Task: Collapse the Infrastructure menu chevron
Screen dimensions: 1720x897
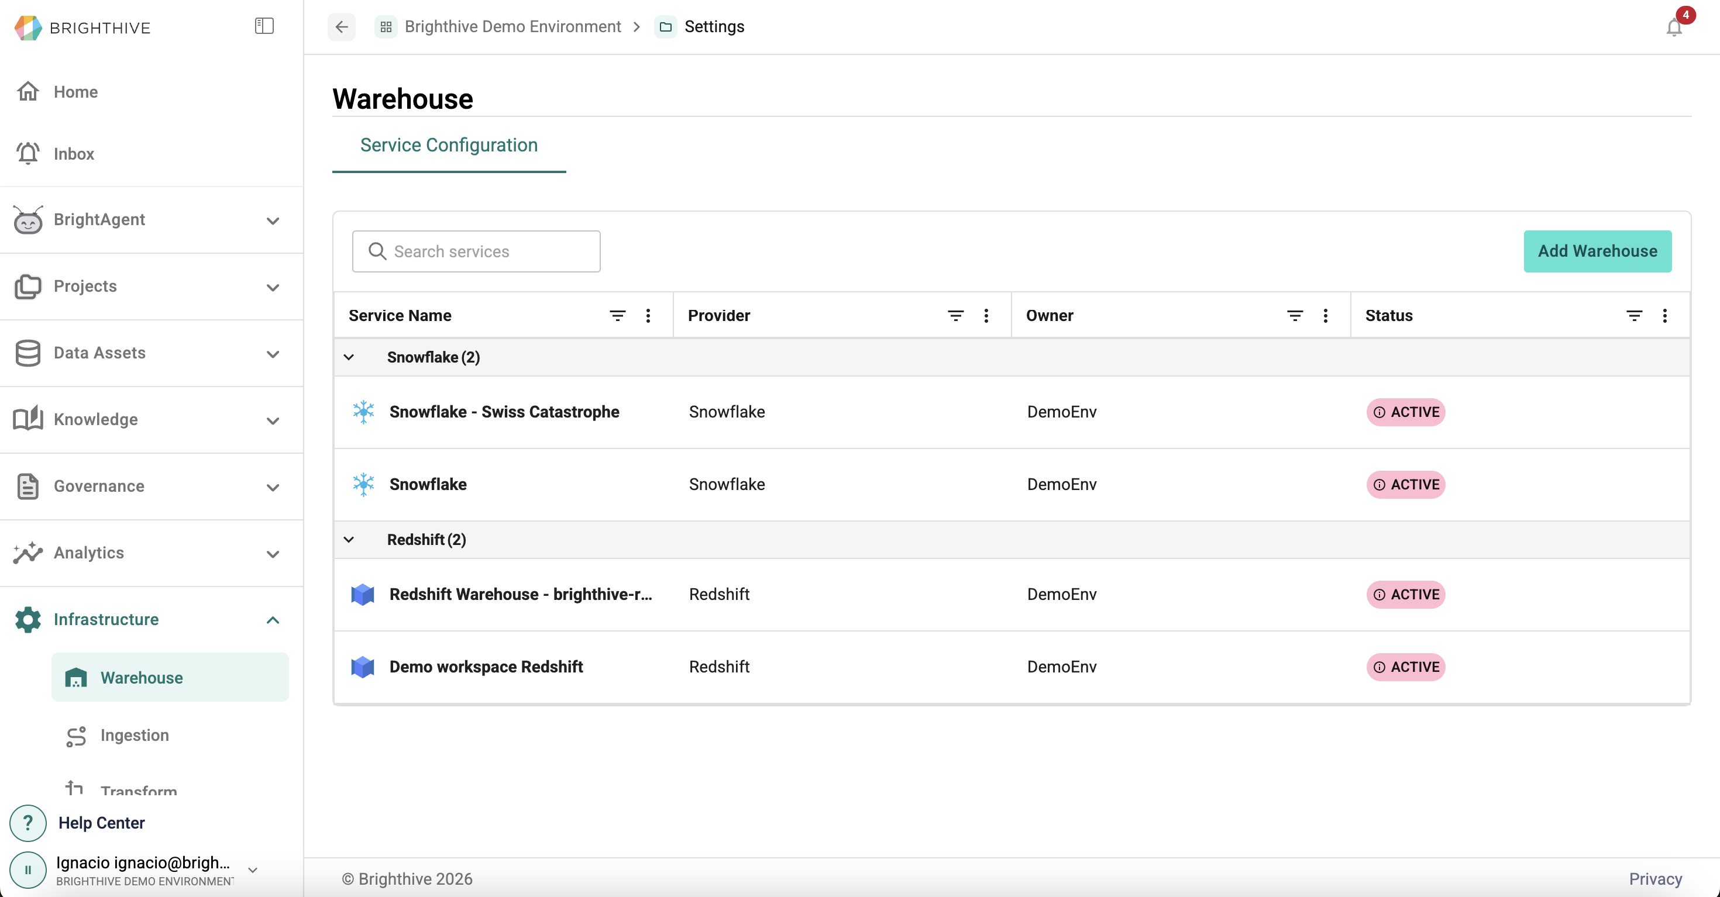Action: tap(273, 620)
